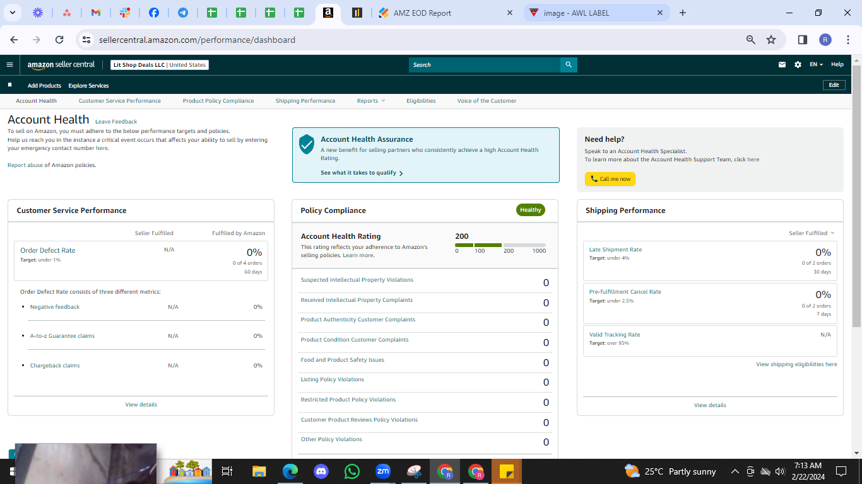Screen dimensions: 862x484
Task: Expand the EN language dropdown
Action: (x=816, y=64)
